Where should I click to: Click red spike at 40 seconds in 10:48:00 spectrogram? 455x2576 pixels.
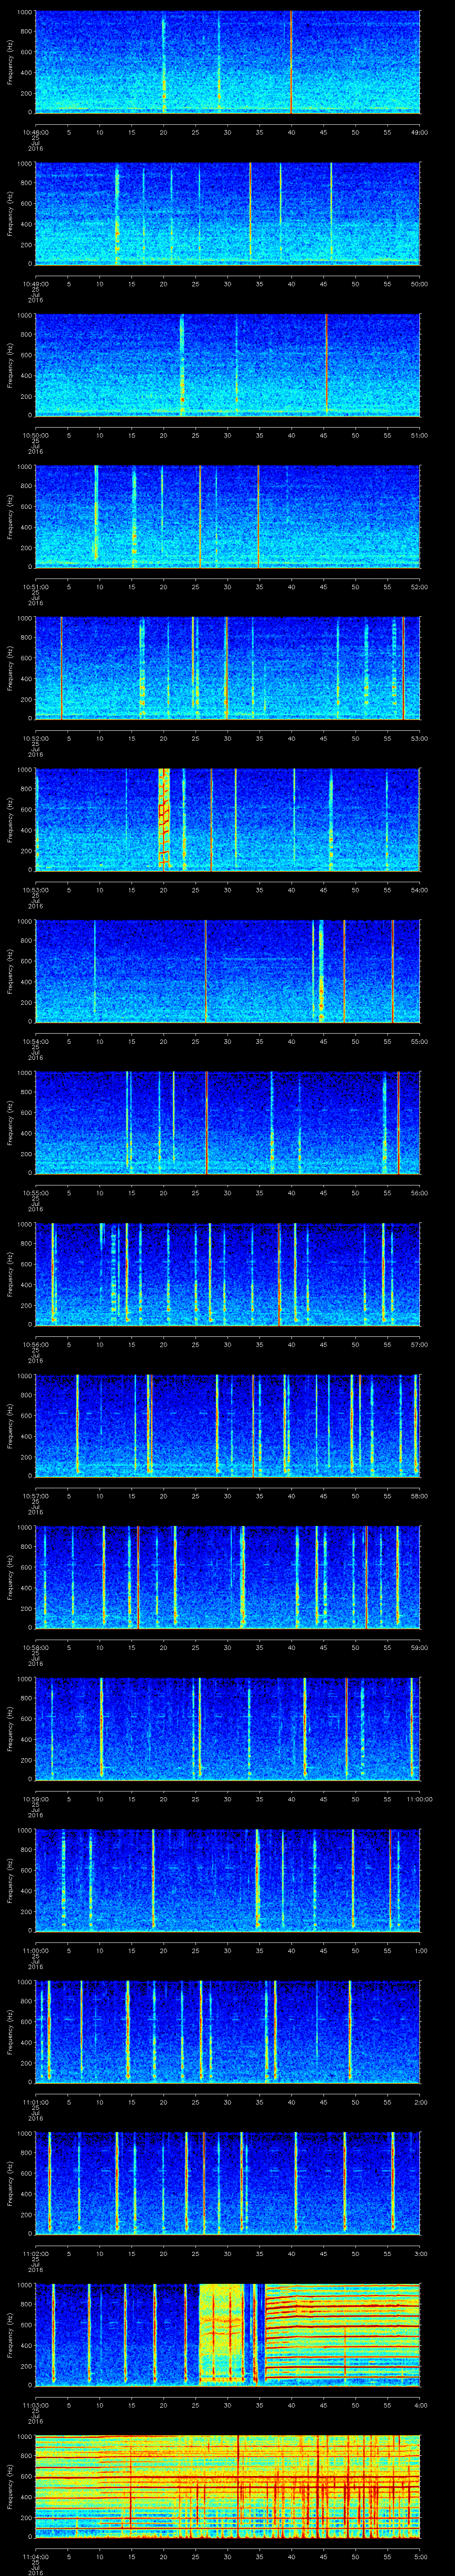pos(291,60)
